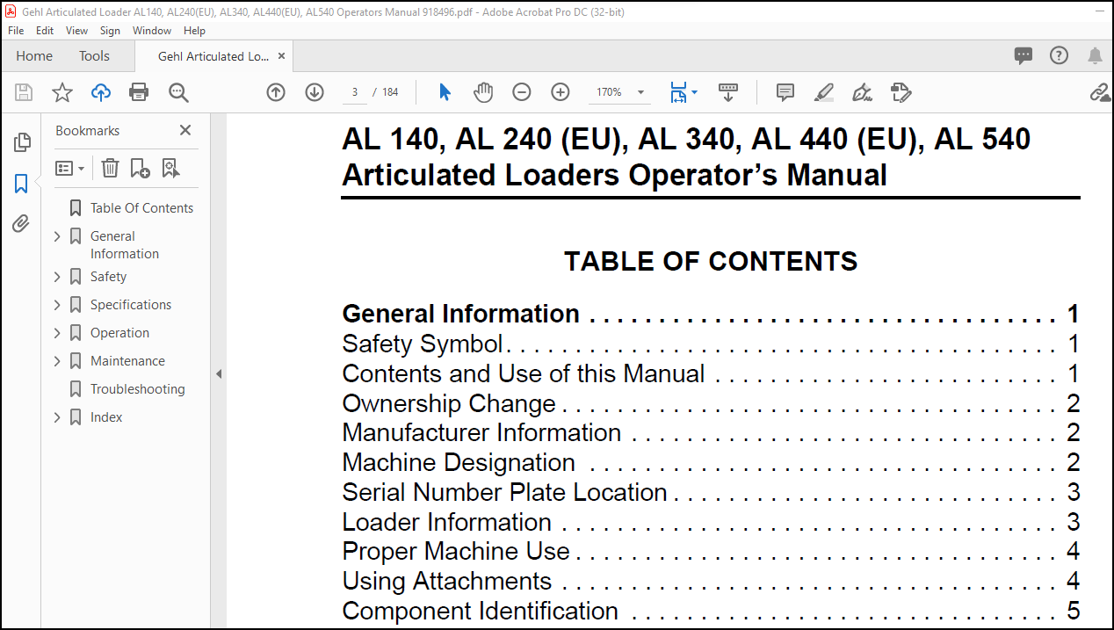Expand the Operation bookmark

click(58, 333)
